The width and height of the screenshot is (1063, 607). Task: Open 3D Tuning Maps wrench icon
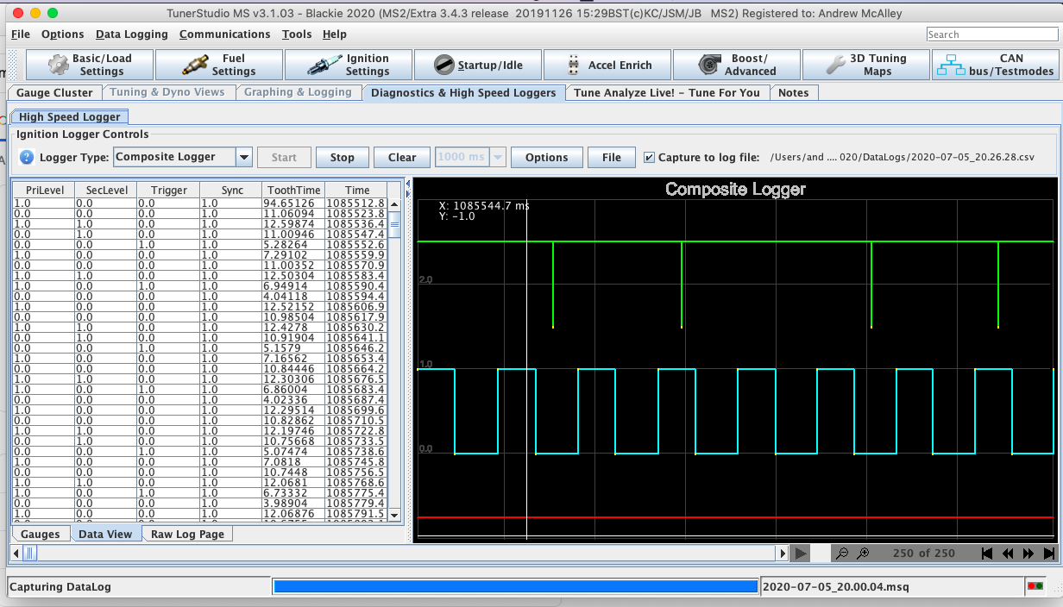(836, 65)
